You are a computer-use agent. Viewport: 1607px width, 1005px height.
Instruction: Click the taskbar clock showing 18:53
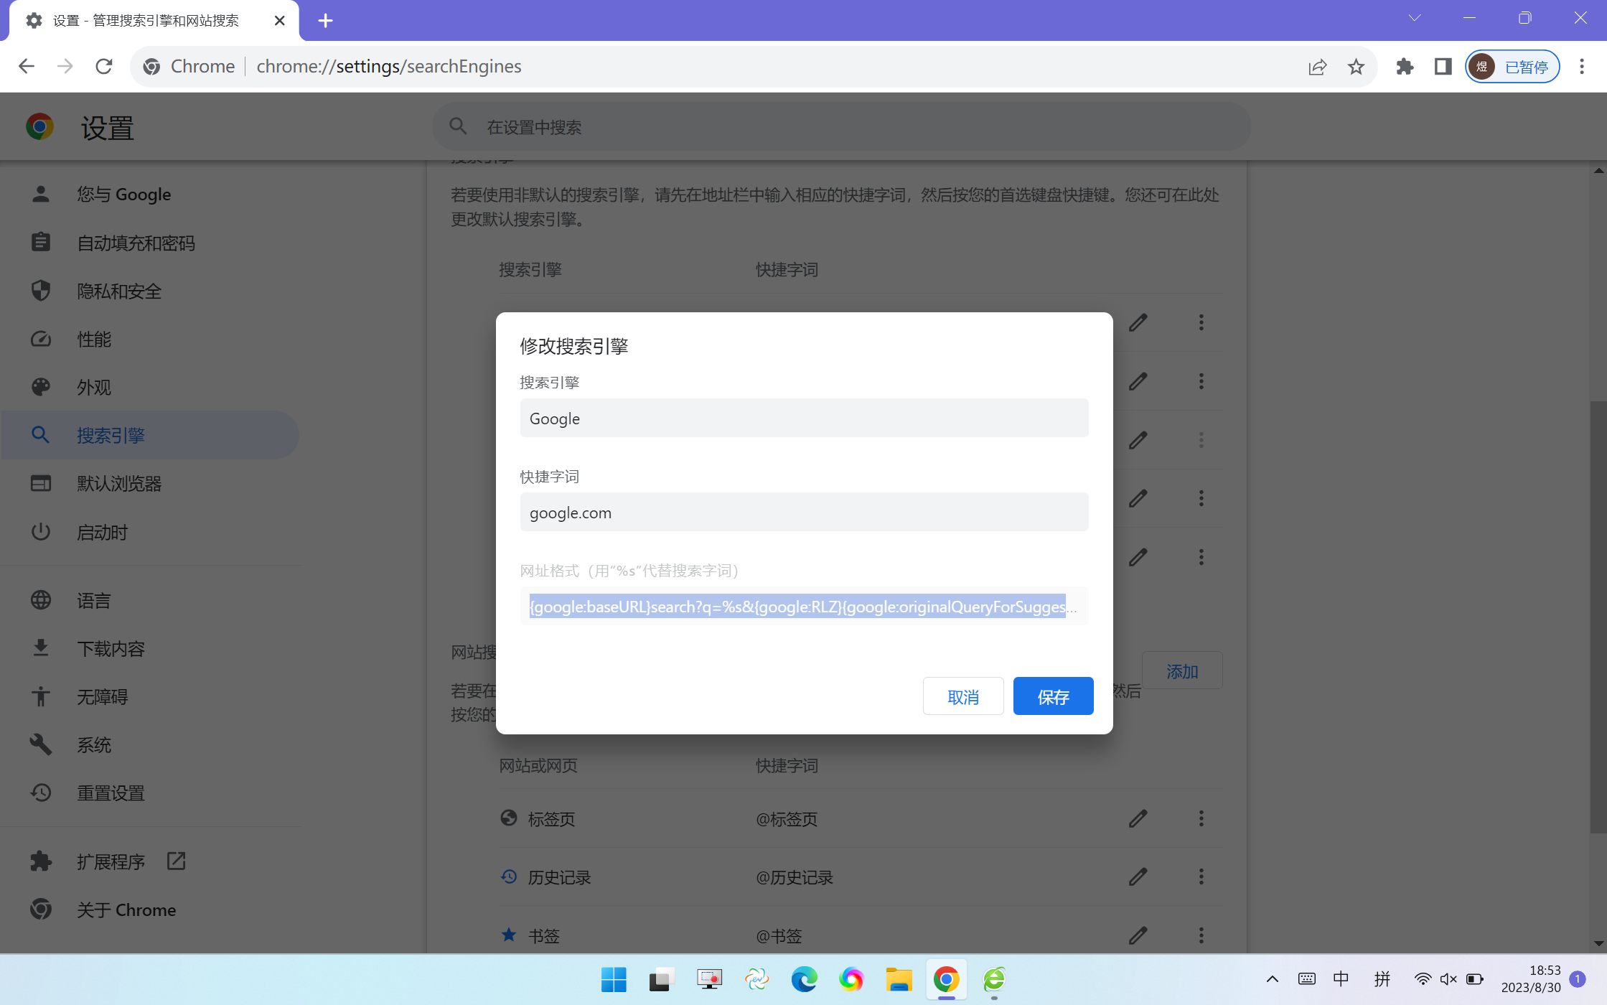click(x=1531, y=979)
